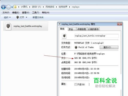The width and height of the screenshot is (128, 96).
Task: Switch to the 安全 tab
Action: (x=72, y=29)
